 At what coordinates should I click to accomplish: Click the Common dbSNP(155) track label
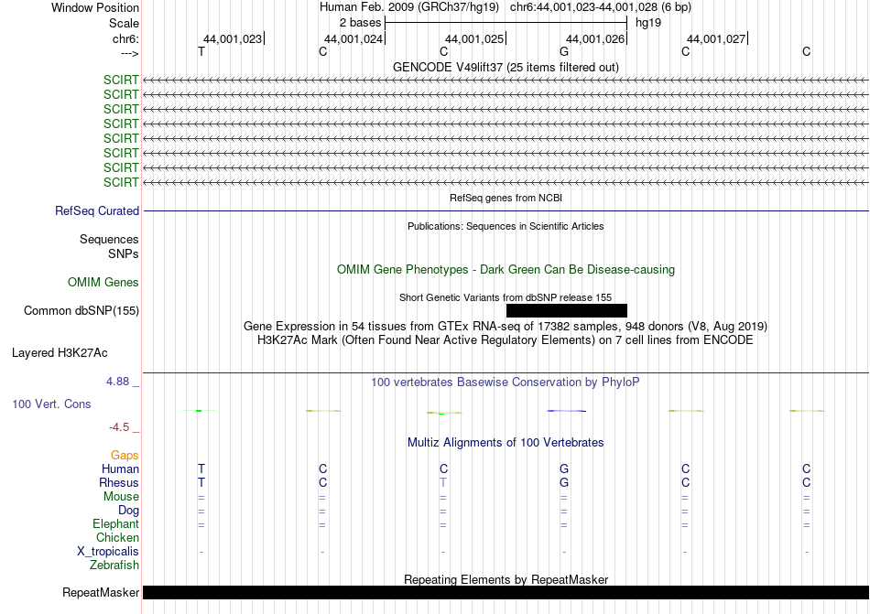(82, 310)
